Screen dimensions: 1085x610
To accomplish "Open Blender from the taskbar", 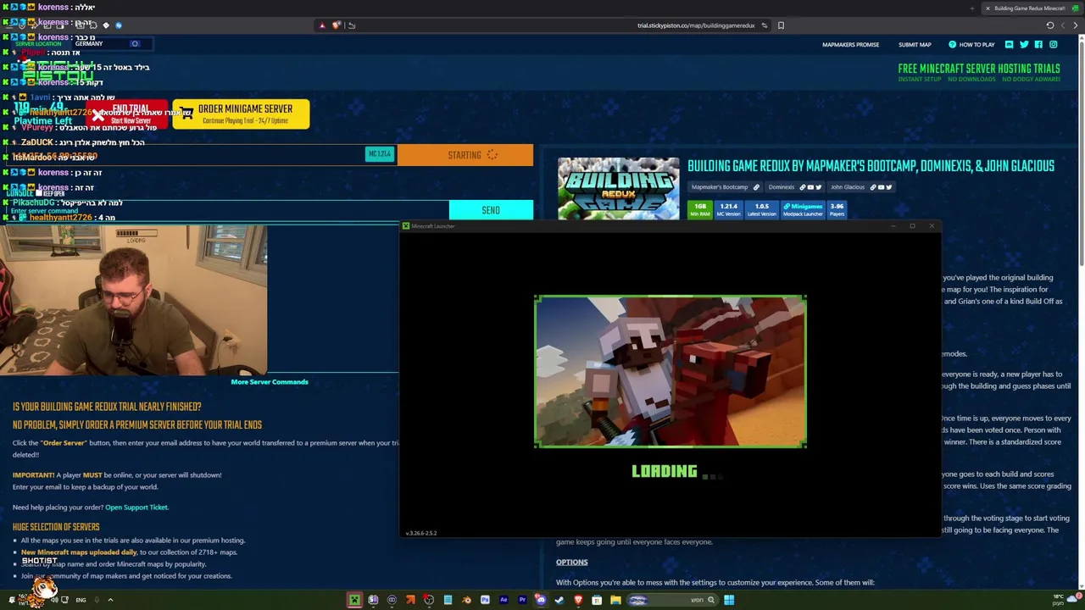I will coord(467,600).
